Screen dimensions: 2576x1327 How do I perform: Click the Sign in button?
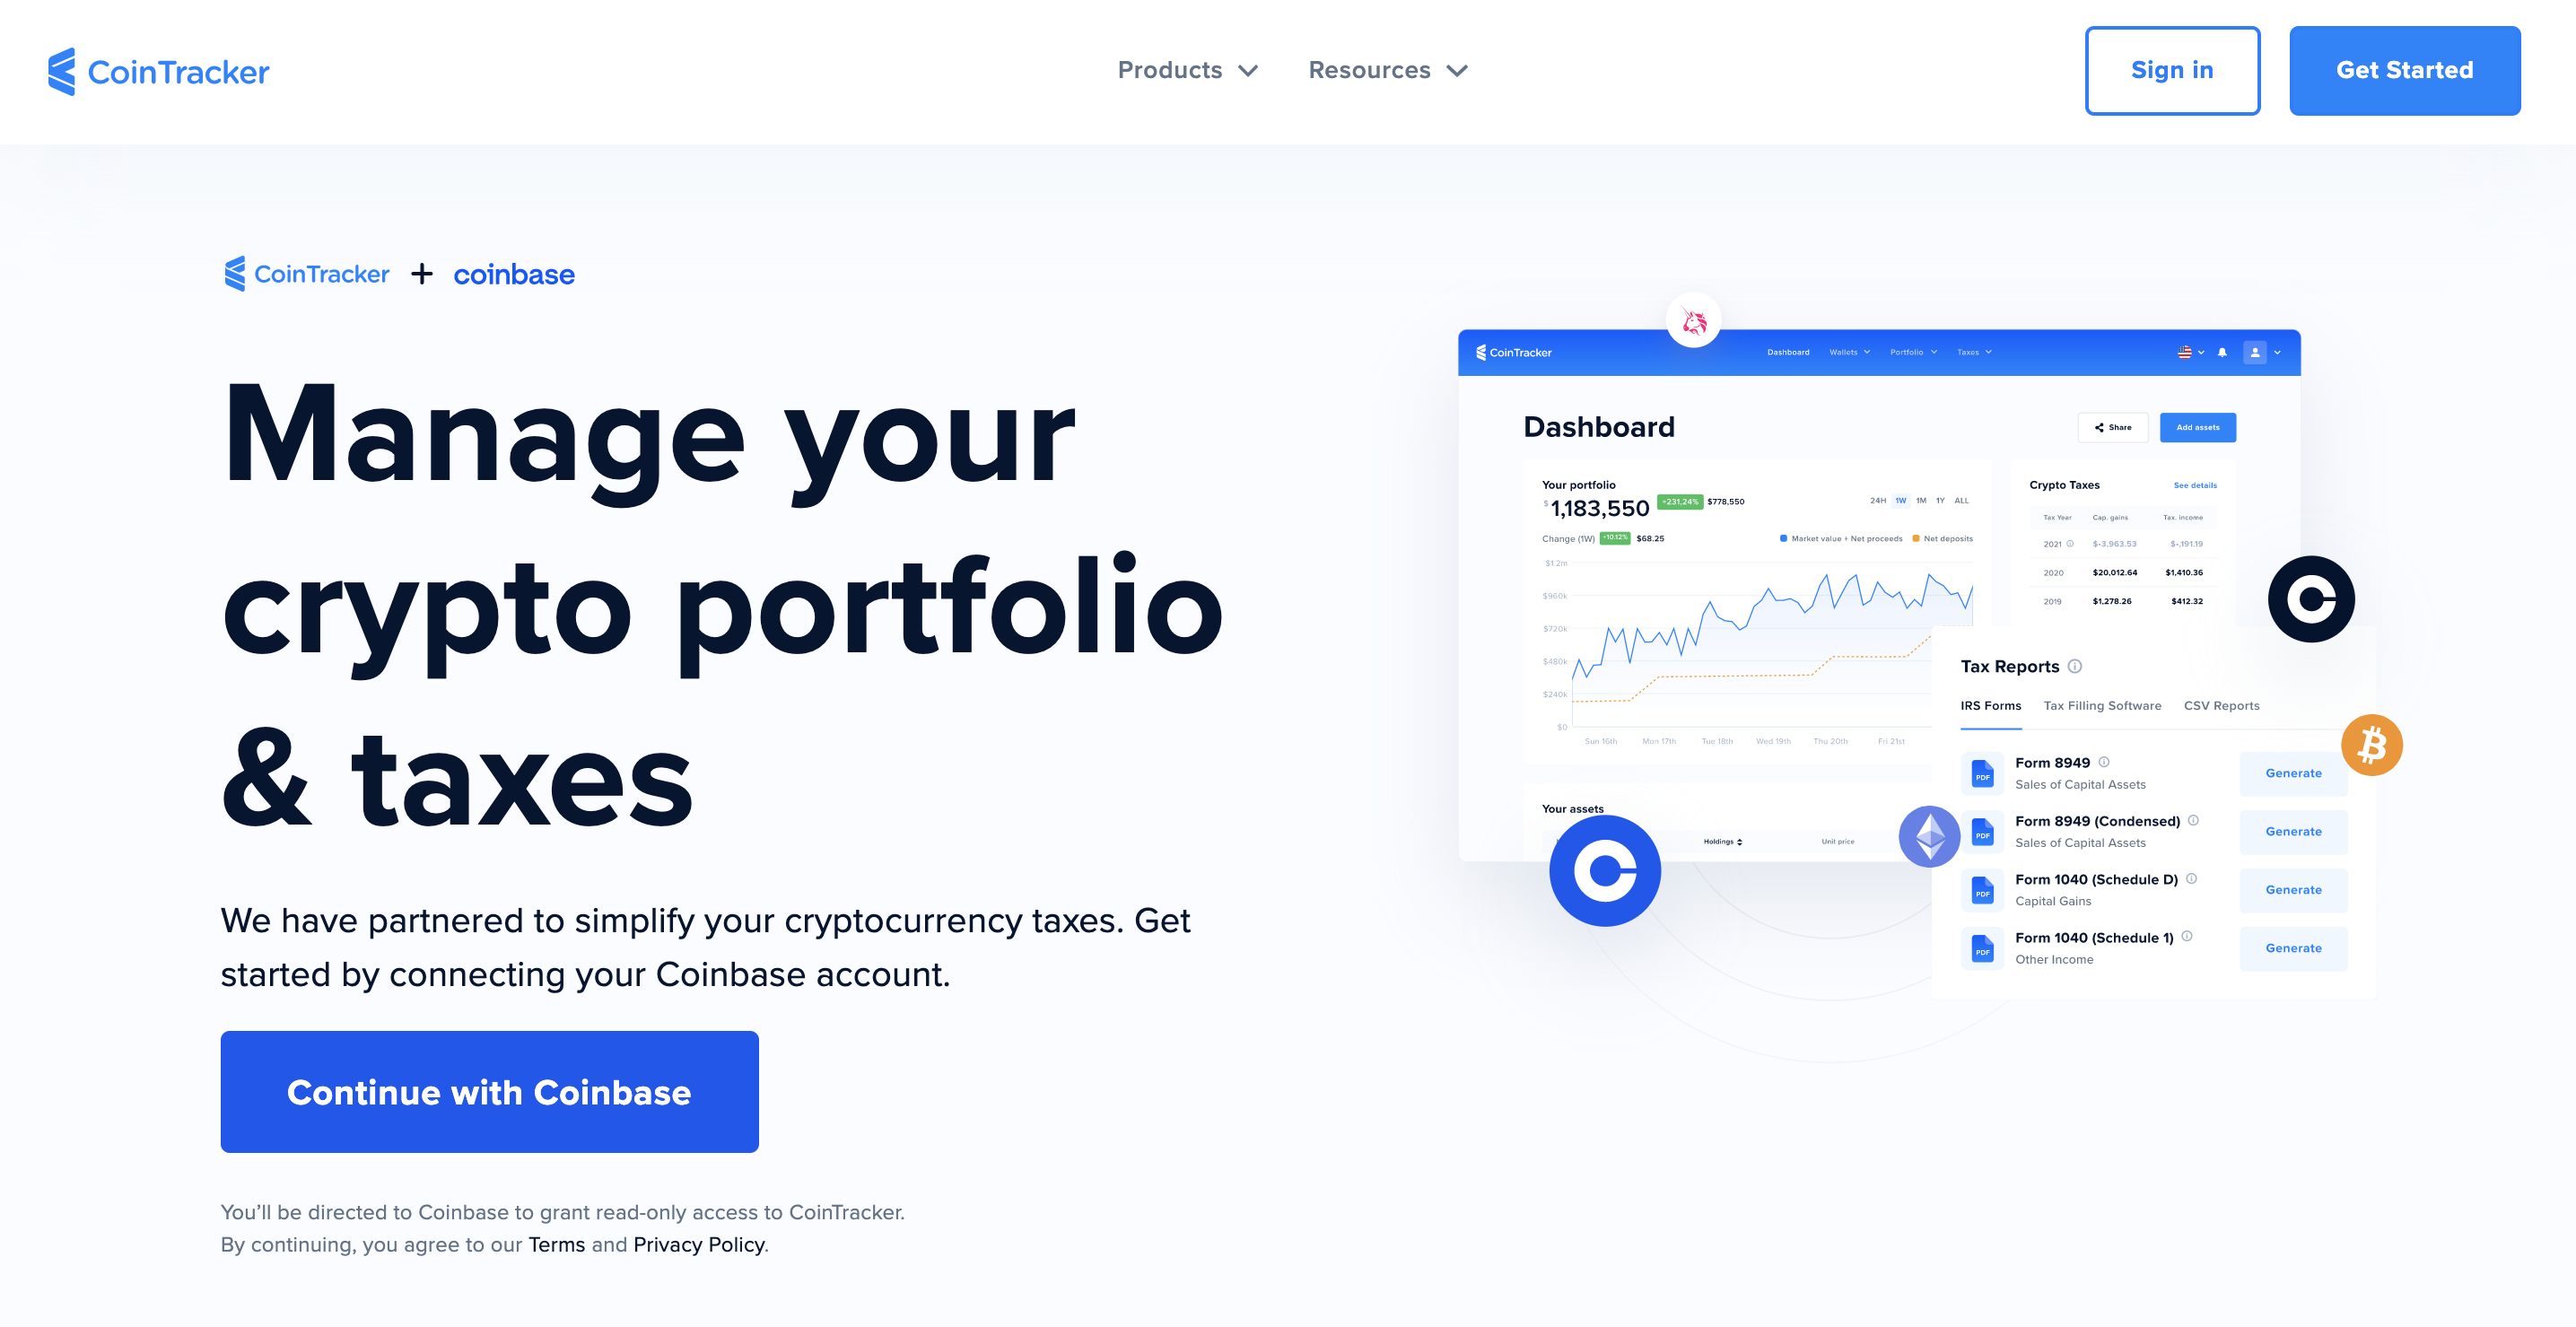(x=2173, y=69)
